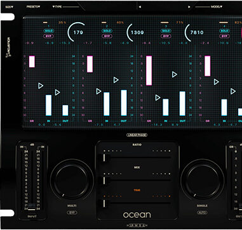
Task: Open the SIZE dropdown menu
Action: [9, 7]
